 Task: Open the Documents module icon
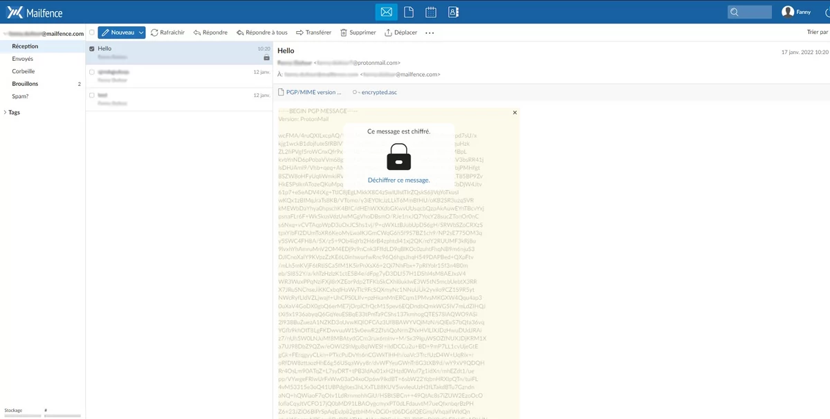coord(409,12)
